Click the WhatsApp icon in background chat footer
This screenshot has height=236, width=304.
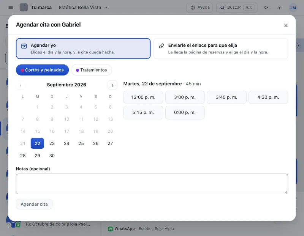[x=110, y=229]
